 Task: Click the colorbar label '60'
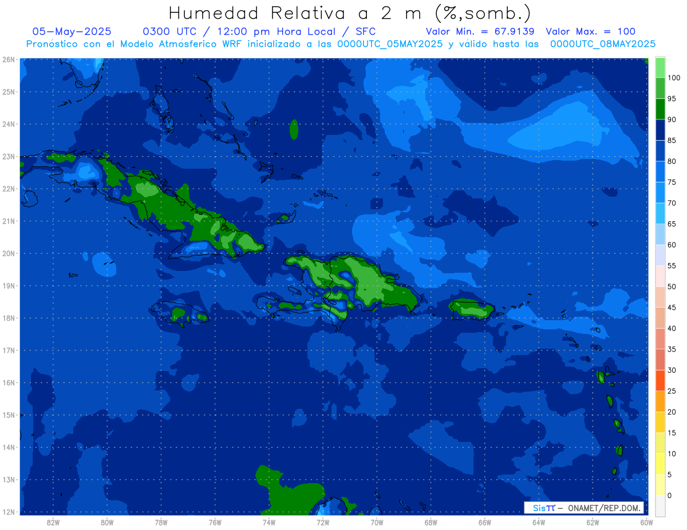tap(672, 245)
